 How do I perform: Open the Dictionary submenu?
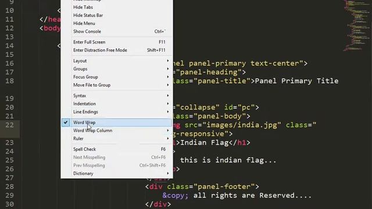[116, 174]
